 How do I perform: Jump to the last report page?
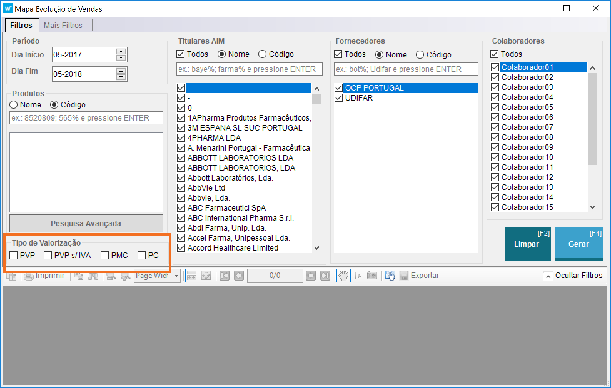click(325, 276)
